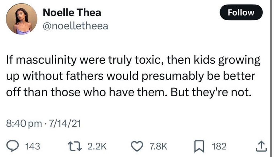Open the Noelle Thea display name link
The height and width of the screenshot is (157, 274).
tap(72, 12)
